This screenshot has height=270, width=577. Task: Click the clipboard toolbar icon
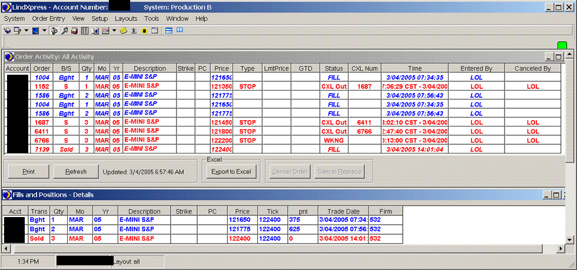point(95,31)
